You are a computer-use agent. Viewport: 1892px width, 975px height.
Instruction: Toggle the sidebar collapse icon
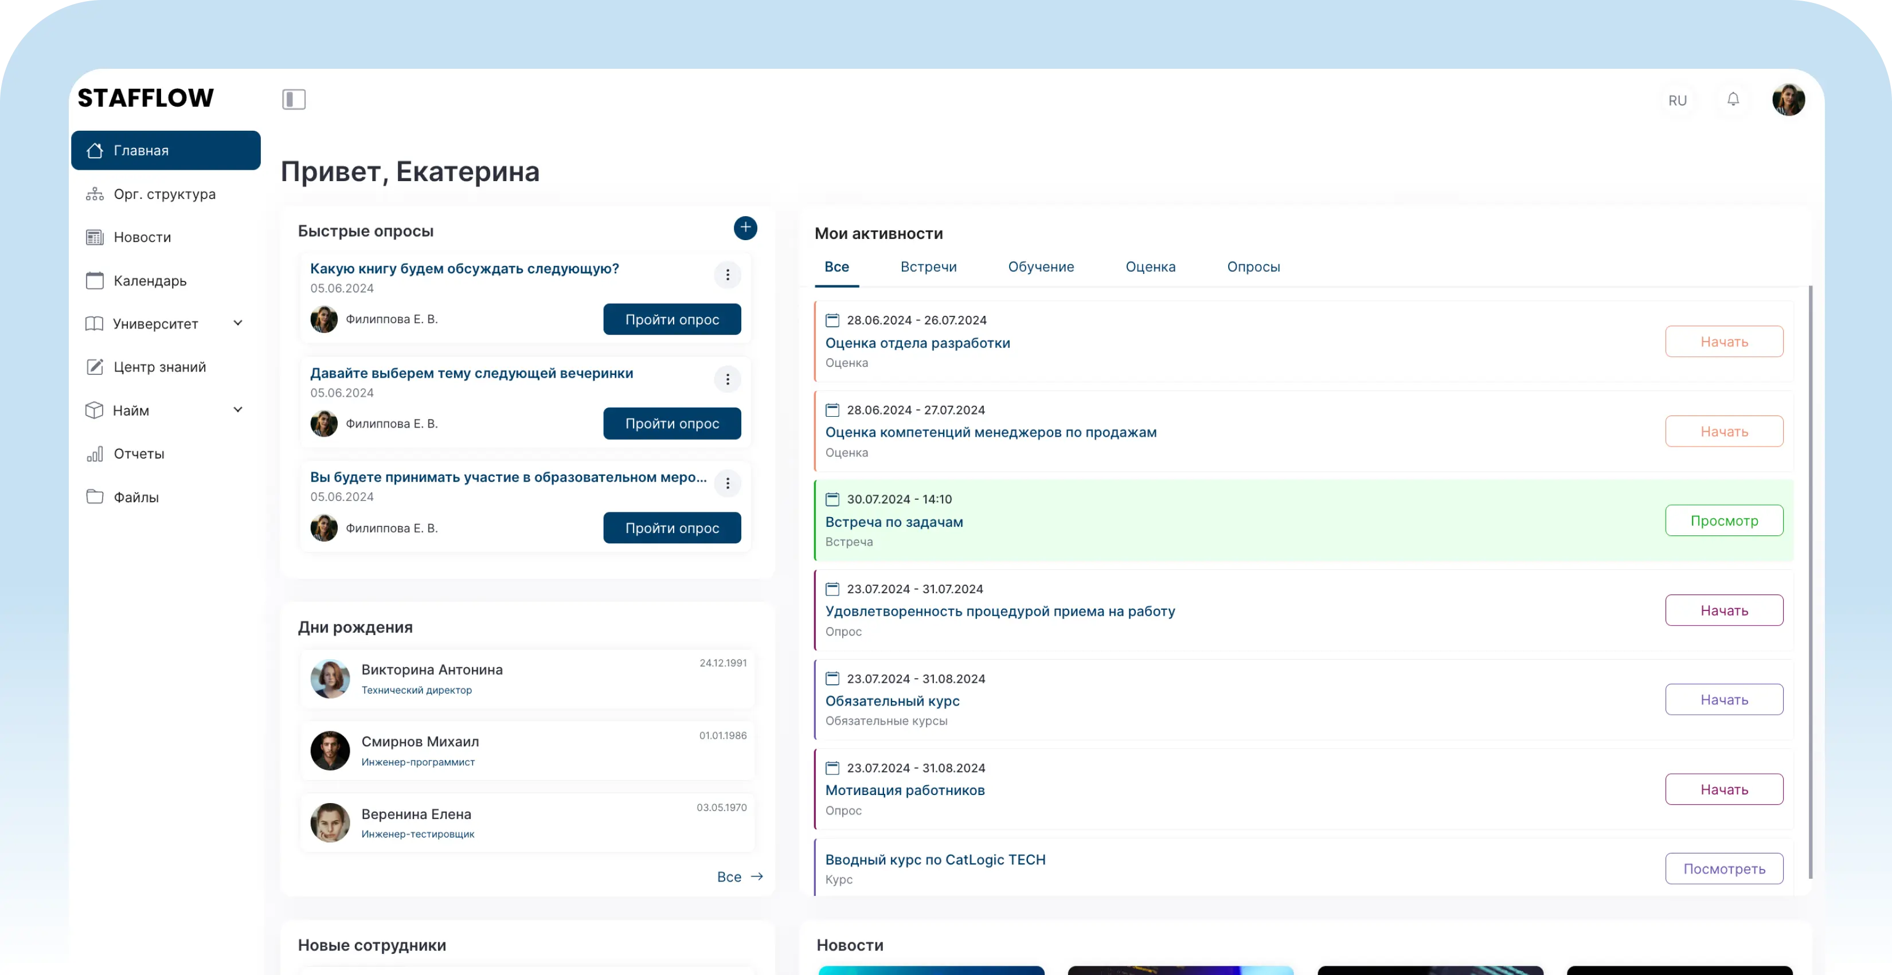[294, 99]
